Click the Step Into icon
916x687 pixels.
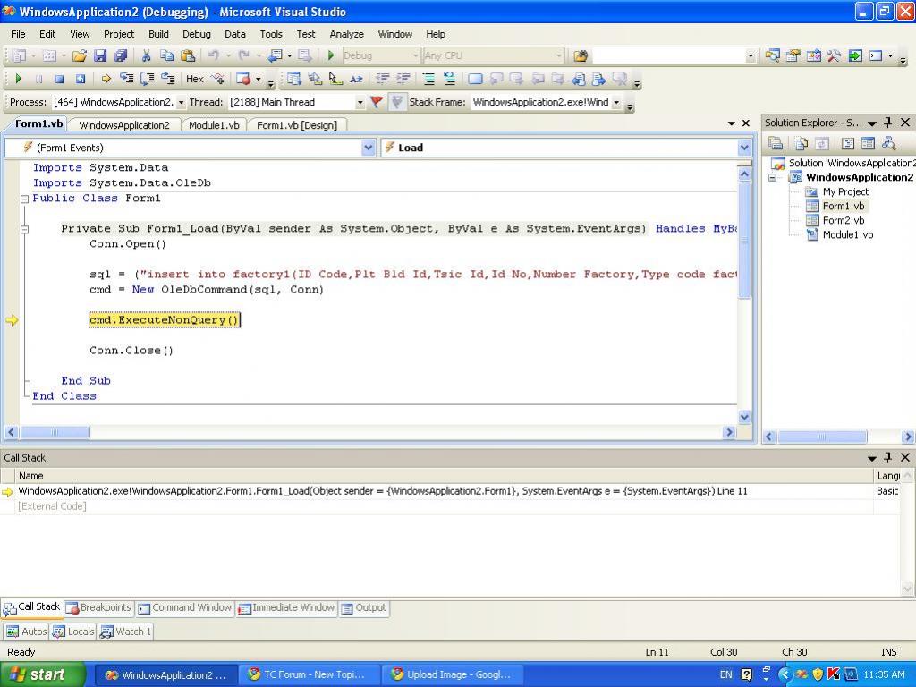(126, 79)
